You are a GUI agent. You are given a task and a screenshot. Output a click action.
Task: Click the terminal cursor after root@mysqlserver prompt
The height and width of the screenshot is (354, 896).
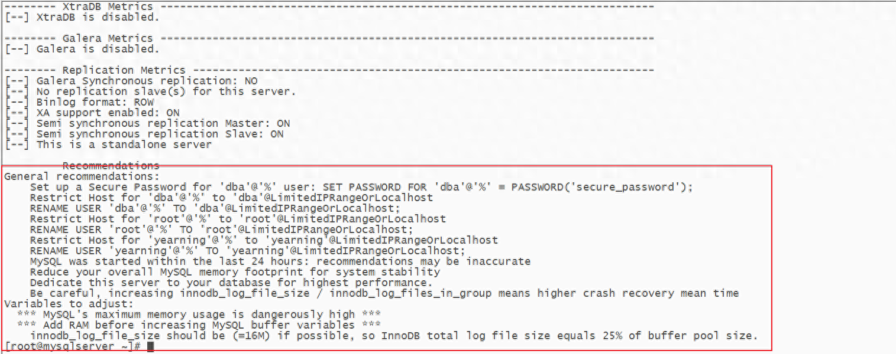150,347
